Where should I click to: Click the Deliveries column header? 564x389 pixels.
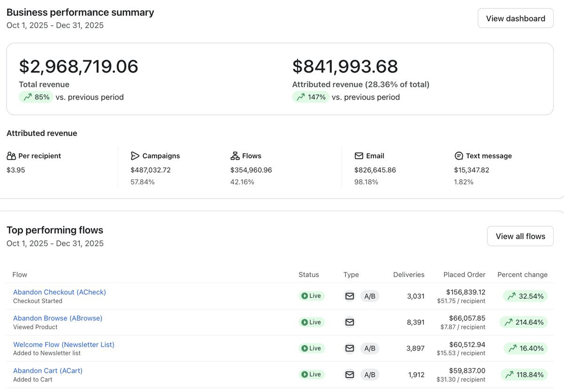click(x=409, y=275)
